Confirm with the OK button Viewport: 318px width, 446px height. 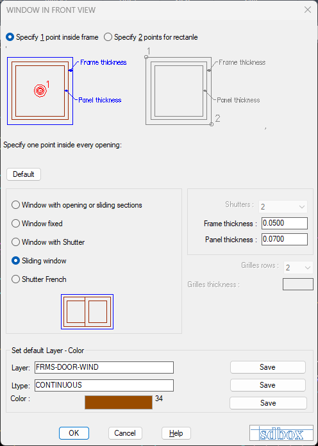click(x=74, y=433)
